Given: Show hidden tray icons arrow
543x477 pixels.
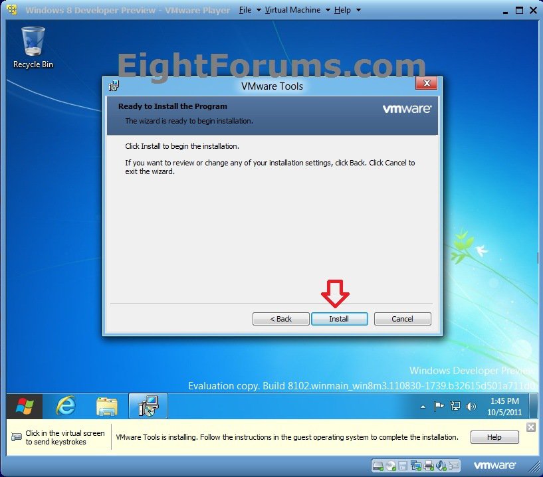Looking at the screenshot, I should (x=423, y=407).
